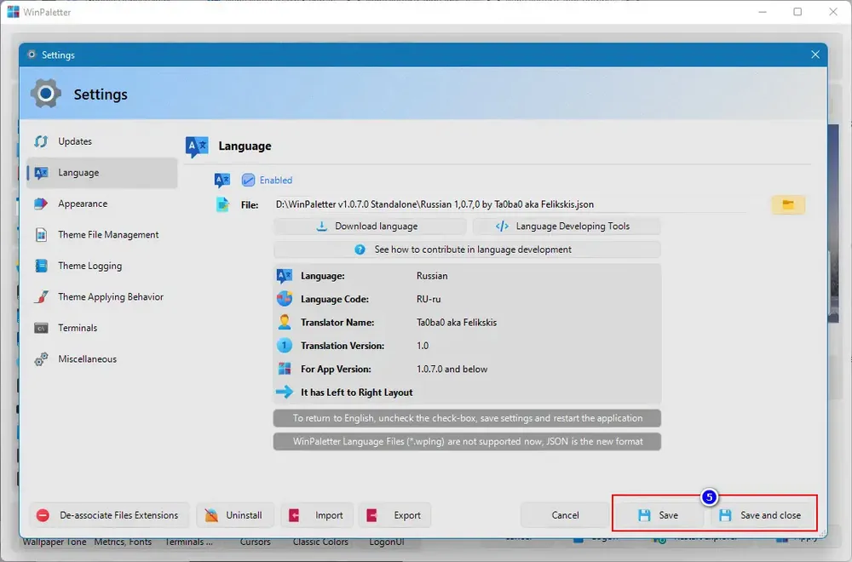Cancel the settings changes

click(565, 515)
